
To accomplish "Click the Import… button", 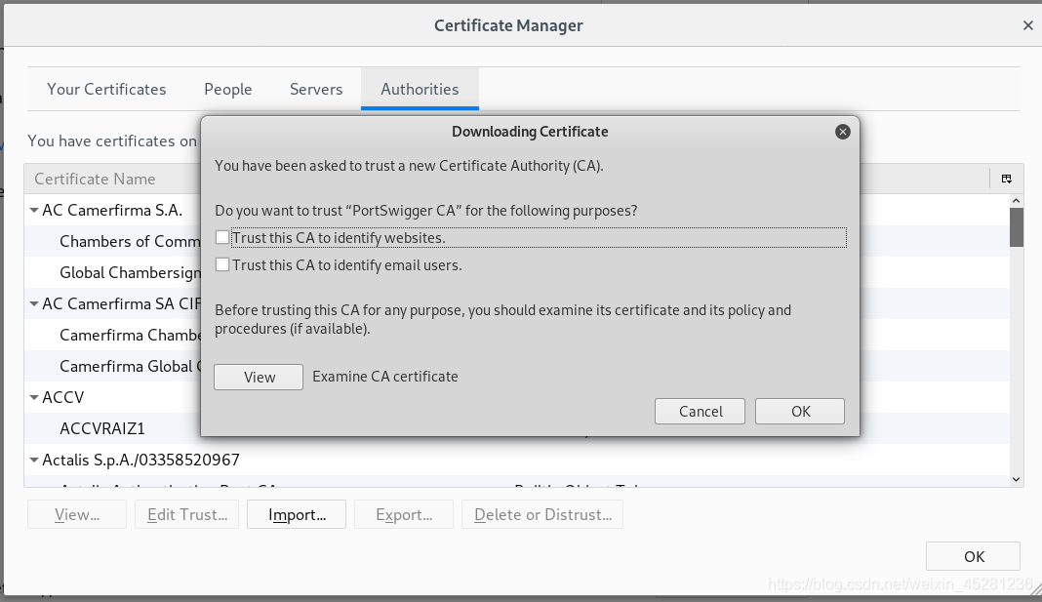I will pyautogui.click(x=297, y=514).
